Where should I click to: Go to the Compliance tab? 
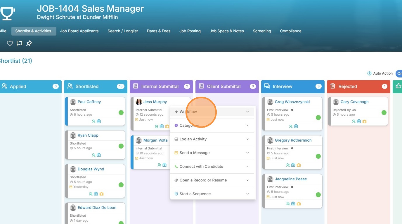point(291,31)
